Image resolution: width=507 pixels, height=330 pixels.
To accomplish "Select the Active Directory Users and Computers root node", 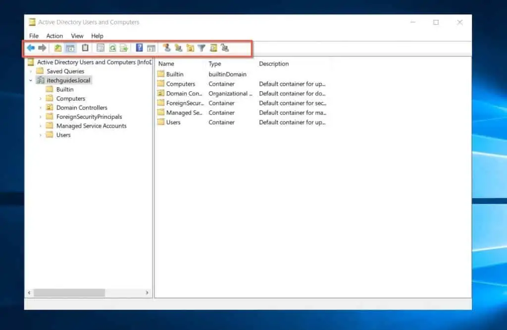I will (94, 62).
